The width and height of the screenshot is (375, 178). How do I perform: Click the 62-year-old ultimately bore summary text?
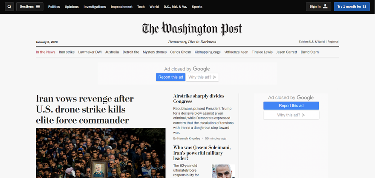tap(186, 170)
